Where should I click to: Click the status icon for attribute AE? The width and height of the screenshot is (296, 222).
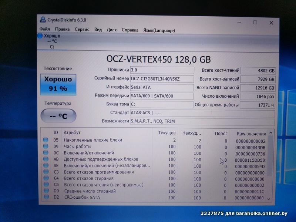[46, 165]
